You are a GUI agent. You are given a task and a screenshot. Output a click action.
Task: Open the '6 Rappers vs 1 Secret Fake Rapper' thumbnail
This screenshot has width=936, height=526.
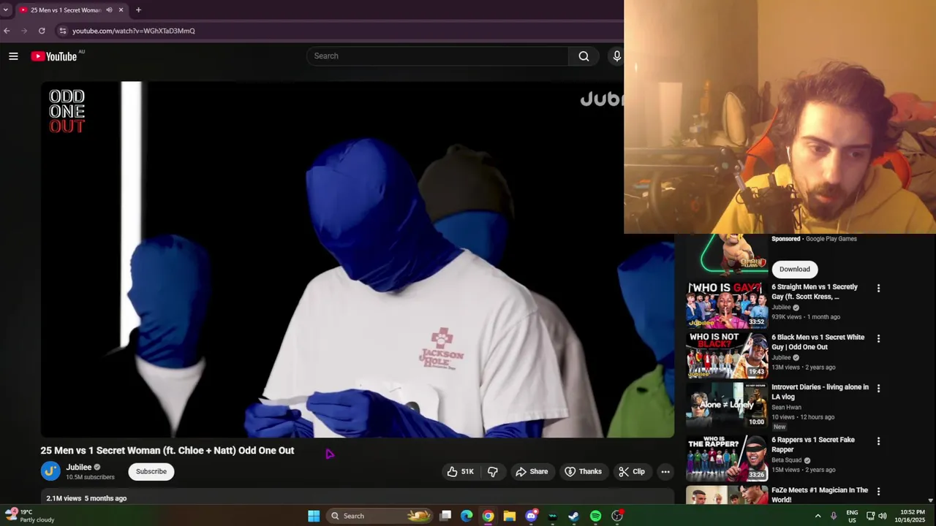tap(727, 457)
